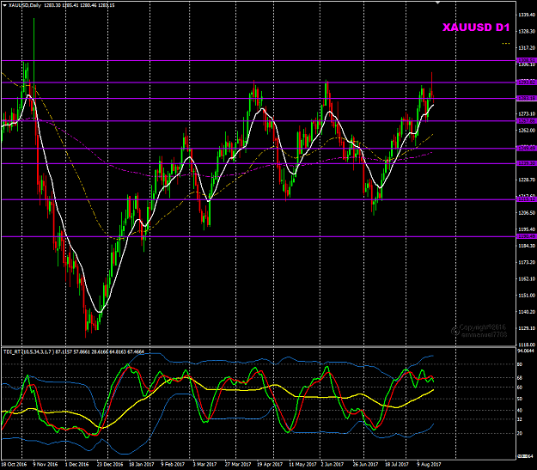Click the 1328.30 price scale value
Viewport: 537px width, 470px height.
[x=527, y=31]
